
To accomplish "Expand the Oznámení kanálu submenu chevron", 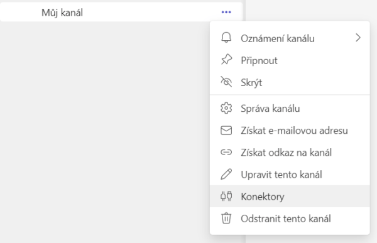I will click(358, 38).
